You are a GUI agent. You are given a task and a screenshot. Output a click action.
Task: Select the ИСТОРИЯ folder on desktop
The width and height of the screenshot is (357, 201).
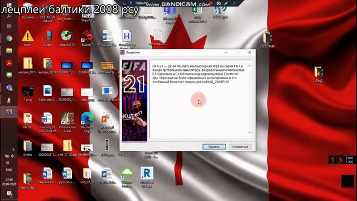point(267,40)
